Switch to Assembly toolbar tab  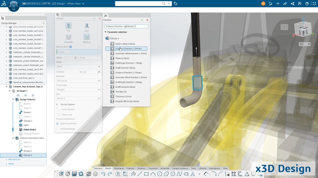(x=165, y=168)
